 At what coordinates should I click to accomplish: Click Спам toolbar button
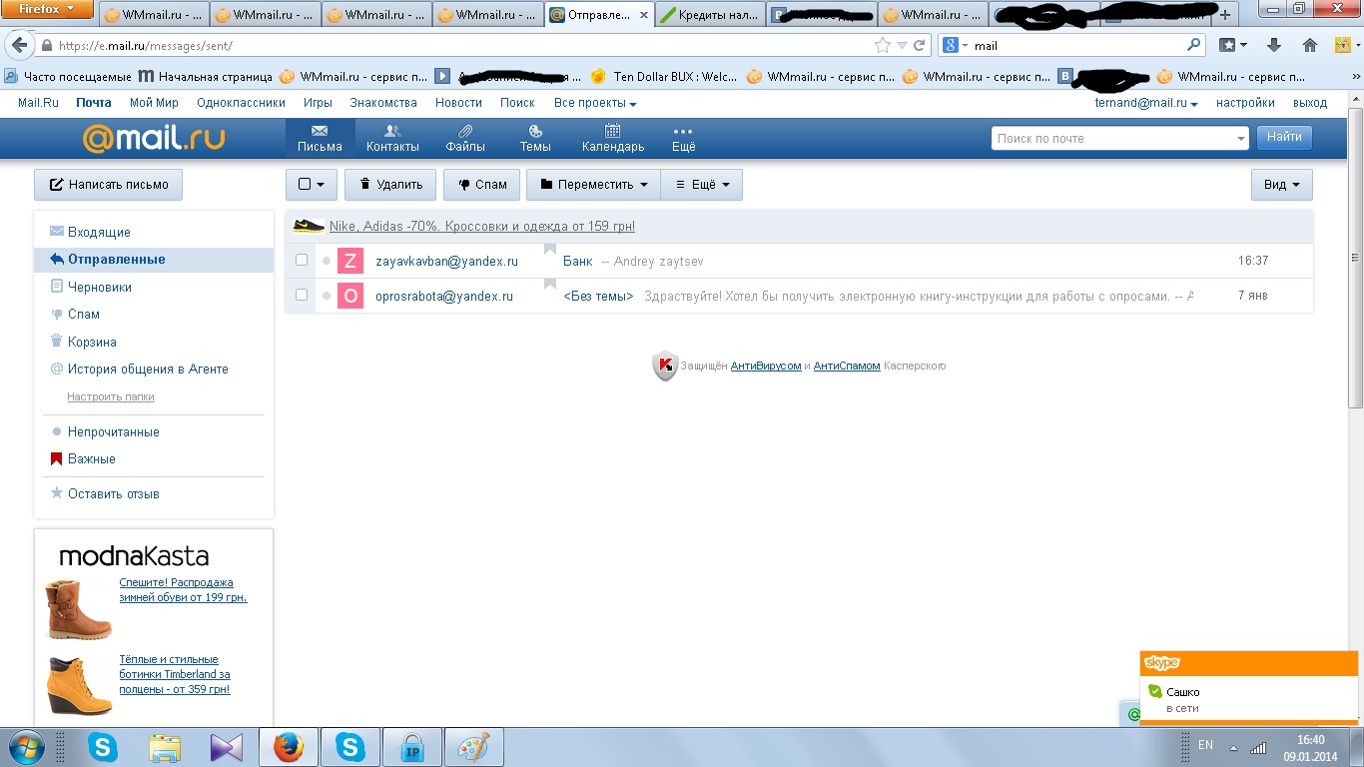coord(481,185)
